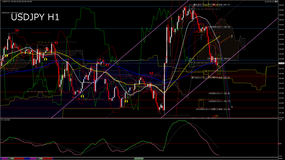Click the 11/7 date marker on time axis
Screen dimensions: 285x160
(12, 159)
